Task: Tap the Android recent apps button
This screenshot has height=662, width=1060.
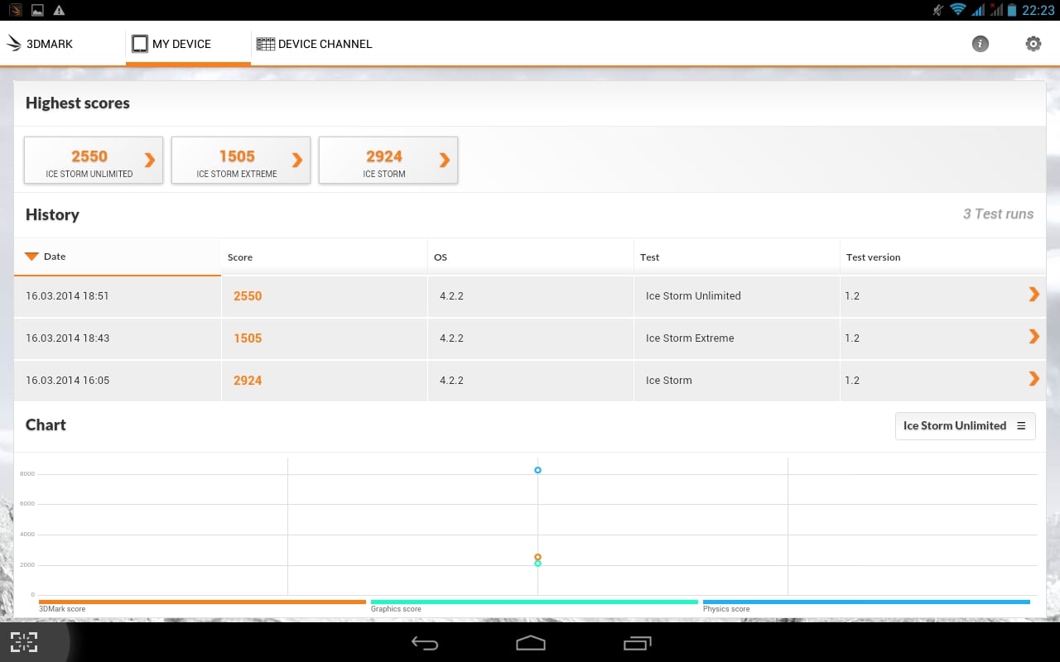Action: click(637, 643)
